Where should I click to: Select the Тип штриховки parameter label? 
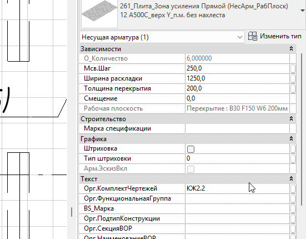tap(107, 158)
